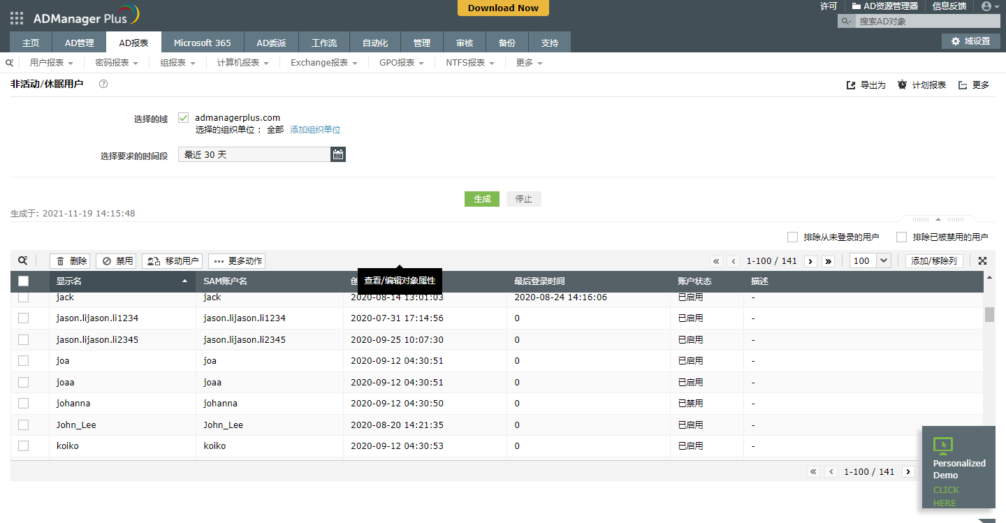Viewport: 1006px width, 523px height.
Task: Switch to the Microsoft 365 tab
Action: pyautogui.click(x=202, y=43)
